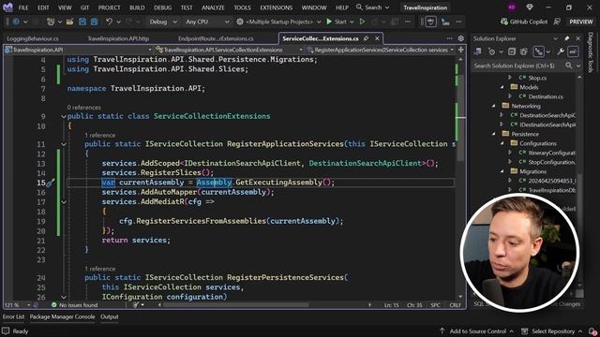Image resolution: width=600 pixels, height=337 pixels.
Task: Open the FILE menu
Action: pos(23,7)
